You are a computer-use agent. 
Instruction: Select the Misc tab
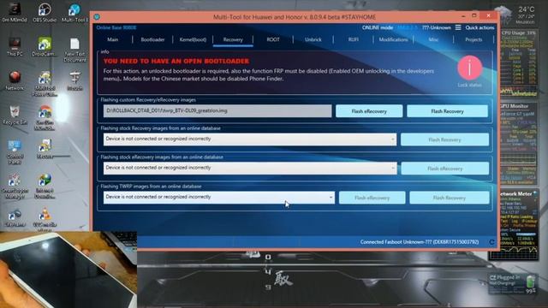pos(433,40)
